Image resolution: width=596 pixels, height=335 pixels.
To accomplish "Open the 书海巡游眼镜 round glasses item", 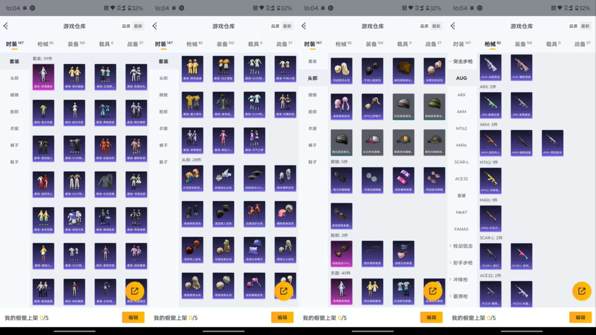I will [x=372, y=180].
